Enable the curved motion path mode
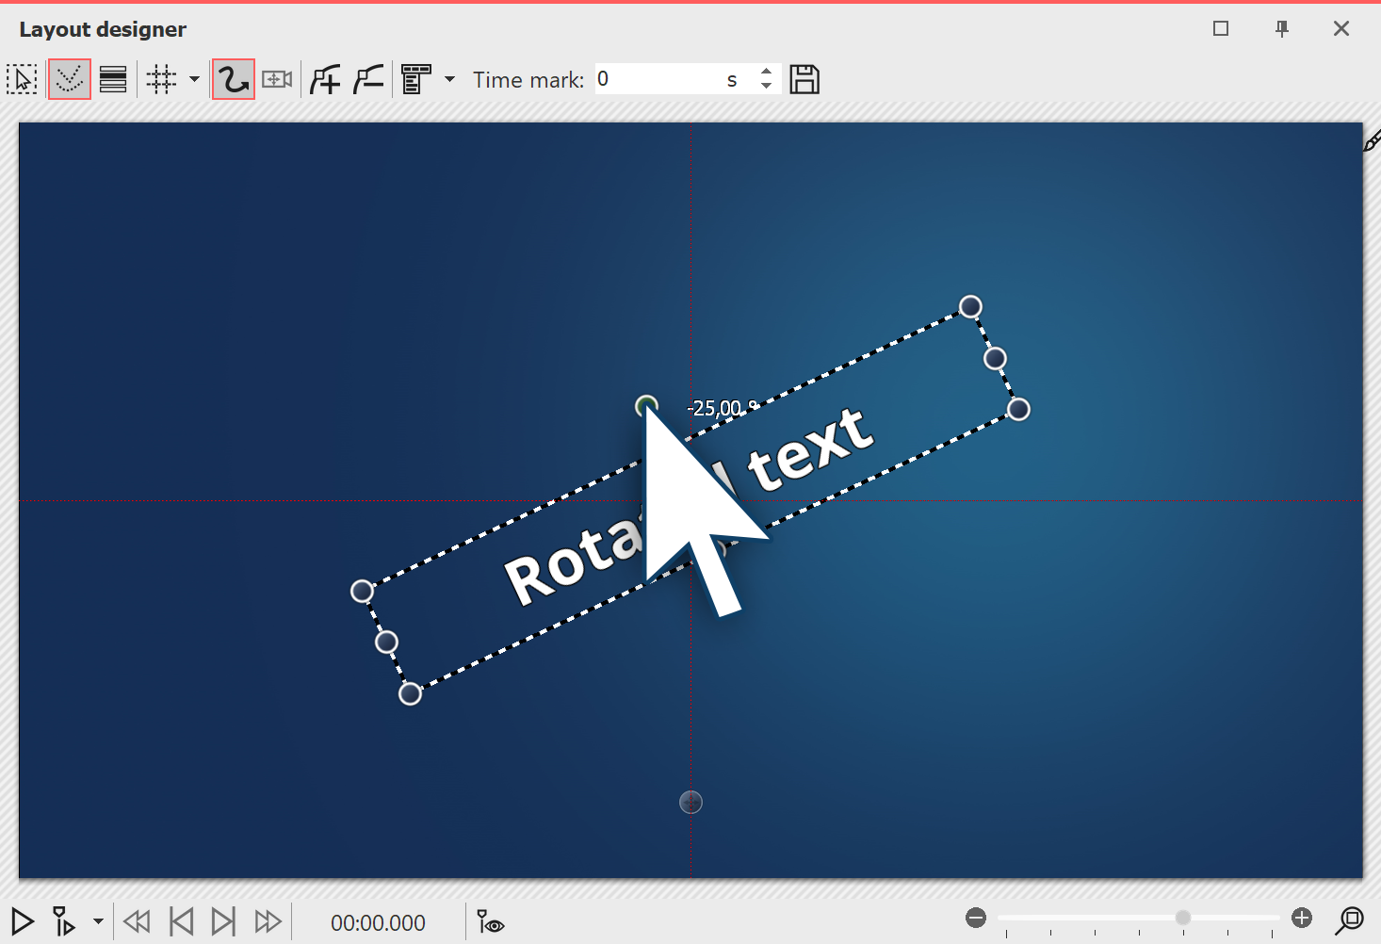 [233, 78]
